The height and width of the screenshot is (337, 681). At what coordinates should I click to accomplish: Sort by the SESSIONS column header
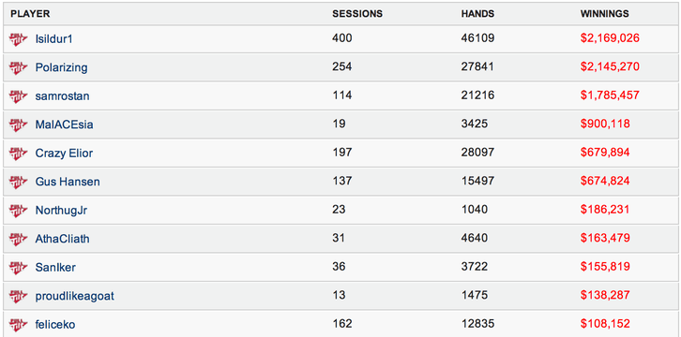coord(357,14)
